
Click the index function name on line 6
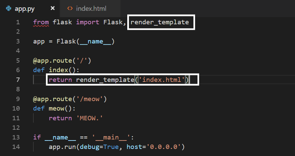(x=59, y=70)
